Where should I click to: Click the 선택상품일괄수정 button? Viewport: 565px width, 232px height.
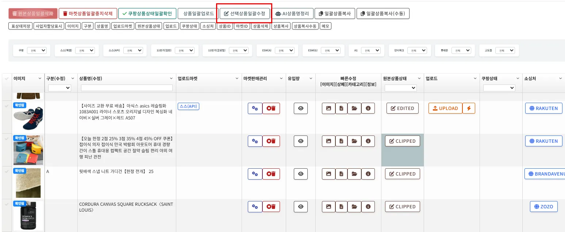coord(245,13)
